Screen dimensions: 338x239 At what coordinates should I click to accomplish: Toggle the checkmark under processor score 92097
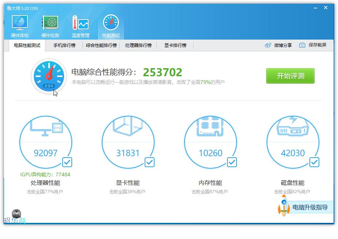pos(67,162)
